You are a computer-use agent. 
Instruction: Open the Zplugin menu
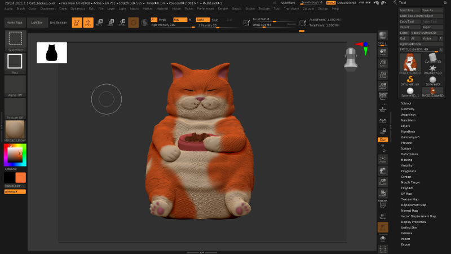[308, 8]
